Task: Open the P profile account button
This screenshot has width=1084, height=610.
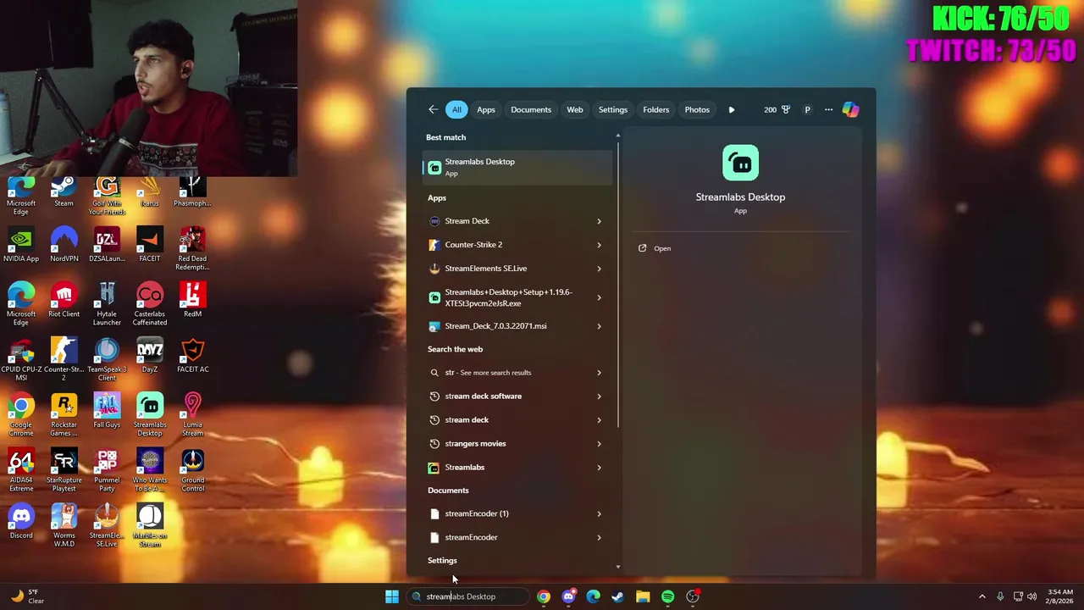Action: tap(807, 109)
